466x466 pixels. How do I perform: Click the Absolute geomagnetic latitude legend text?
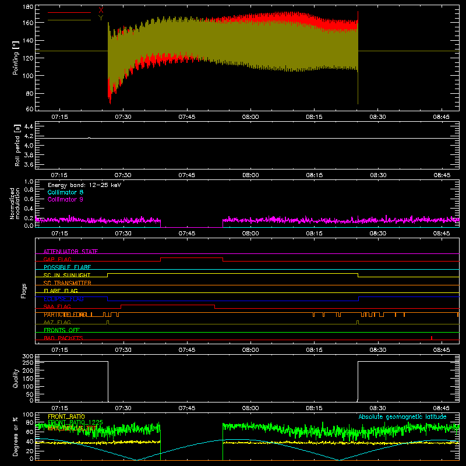click(403, 416)
